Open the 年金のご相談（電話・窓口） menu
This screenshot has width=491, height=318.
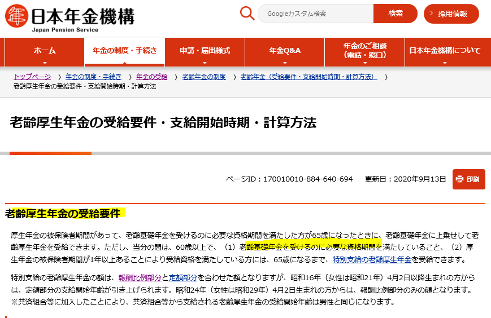pos(364,51)
